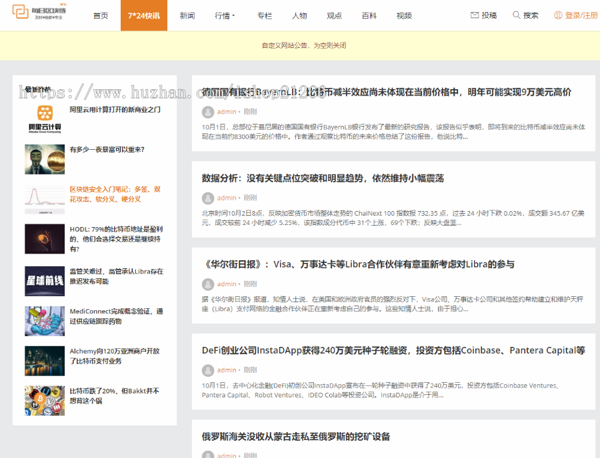Expand the 行情 dropdown menu
The image size is (600, 458).
(224, 15)
